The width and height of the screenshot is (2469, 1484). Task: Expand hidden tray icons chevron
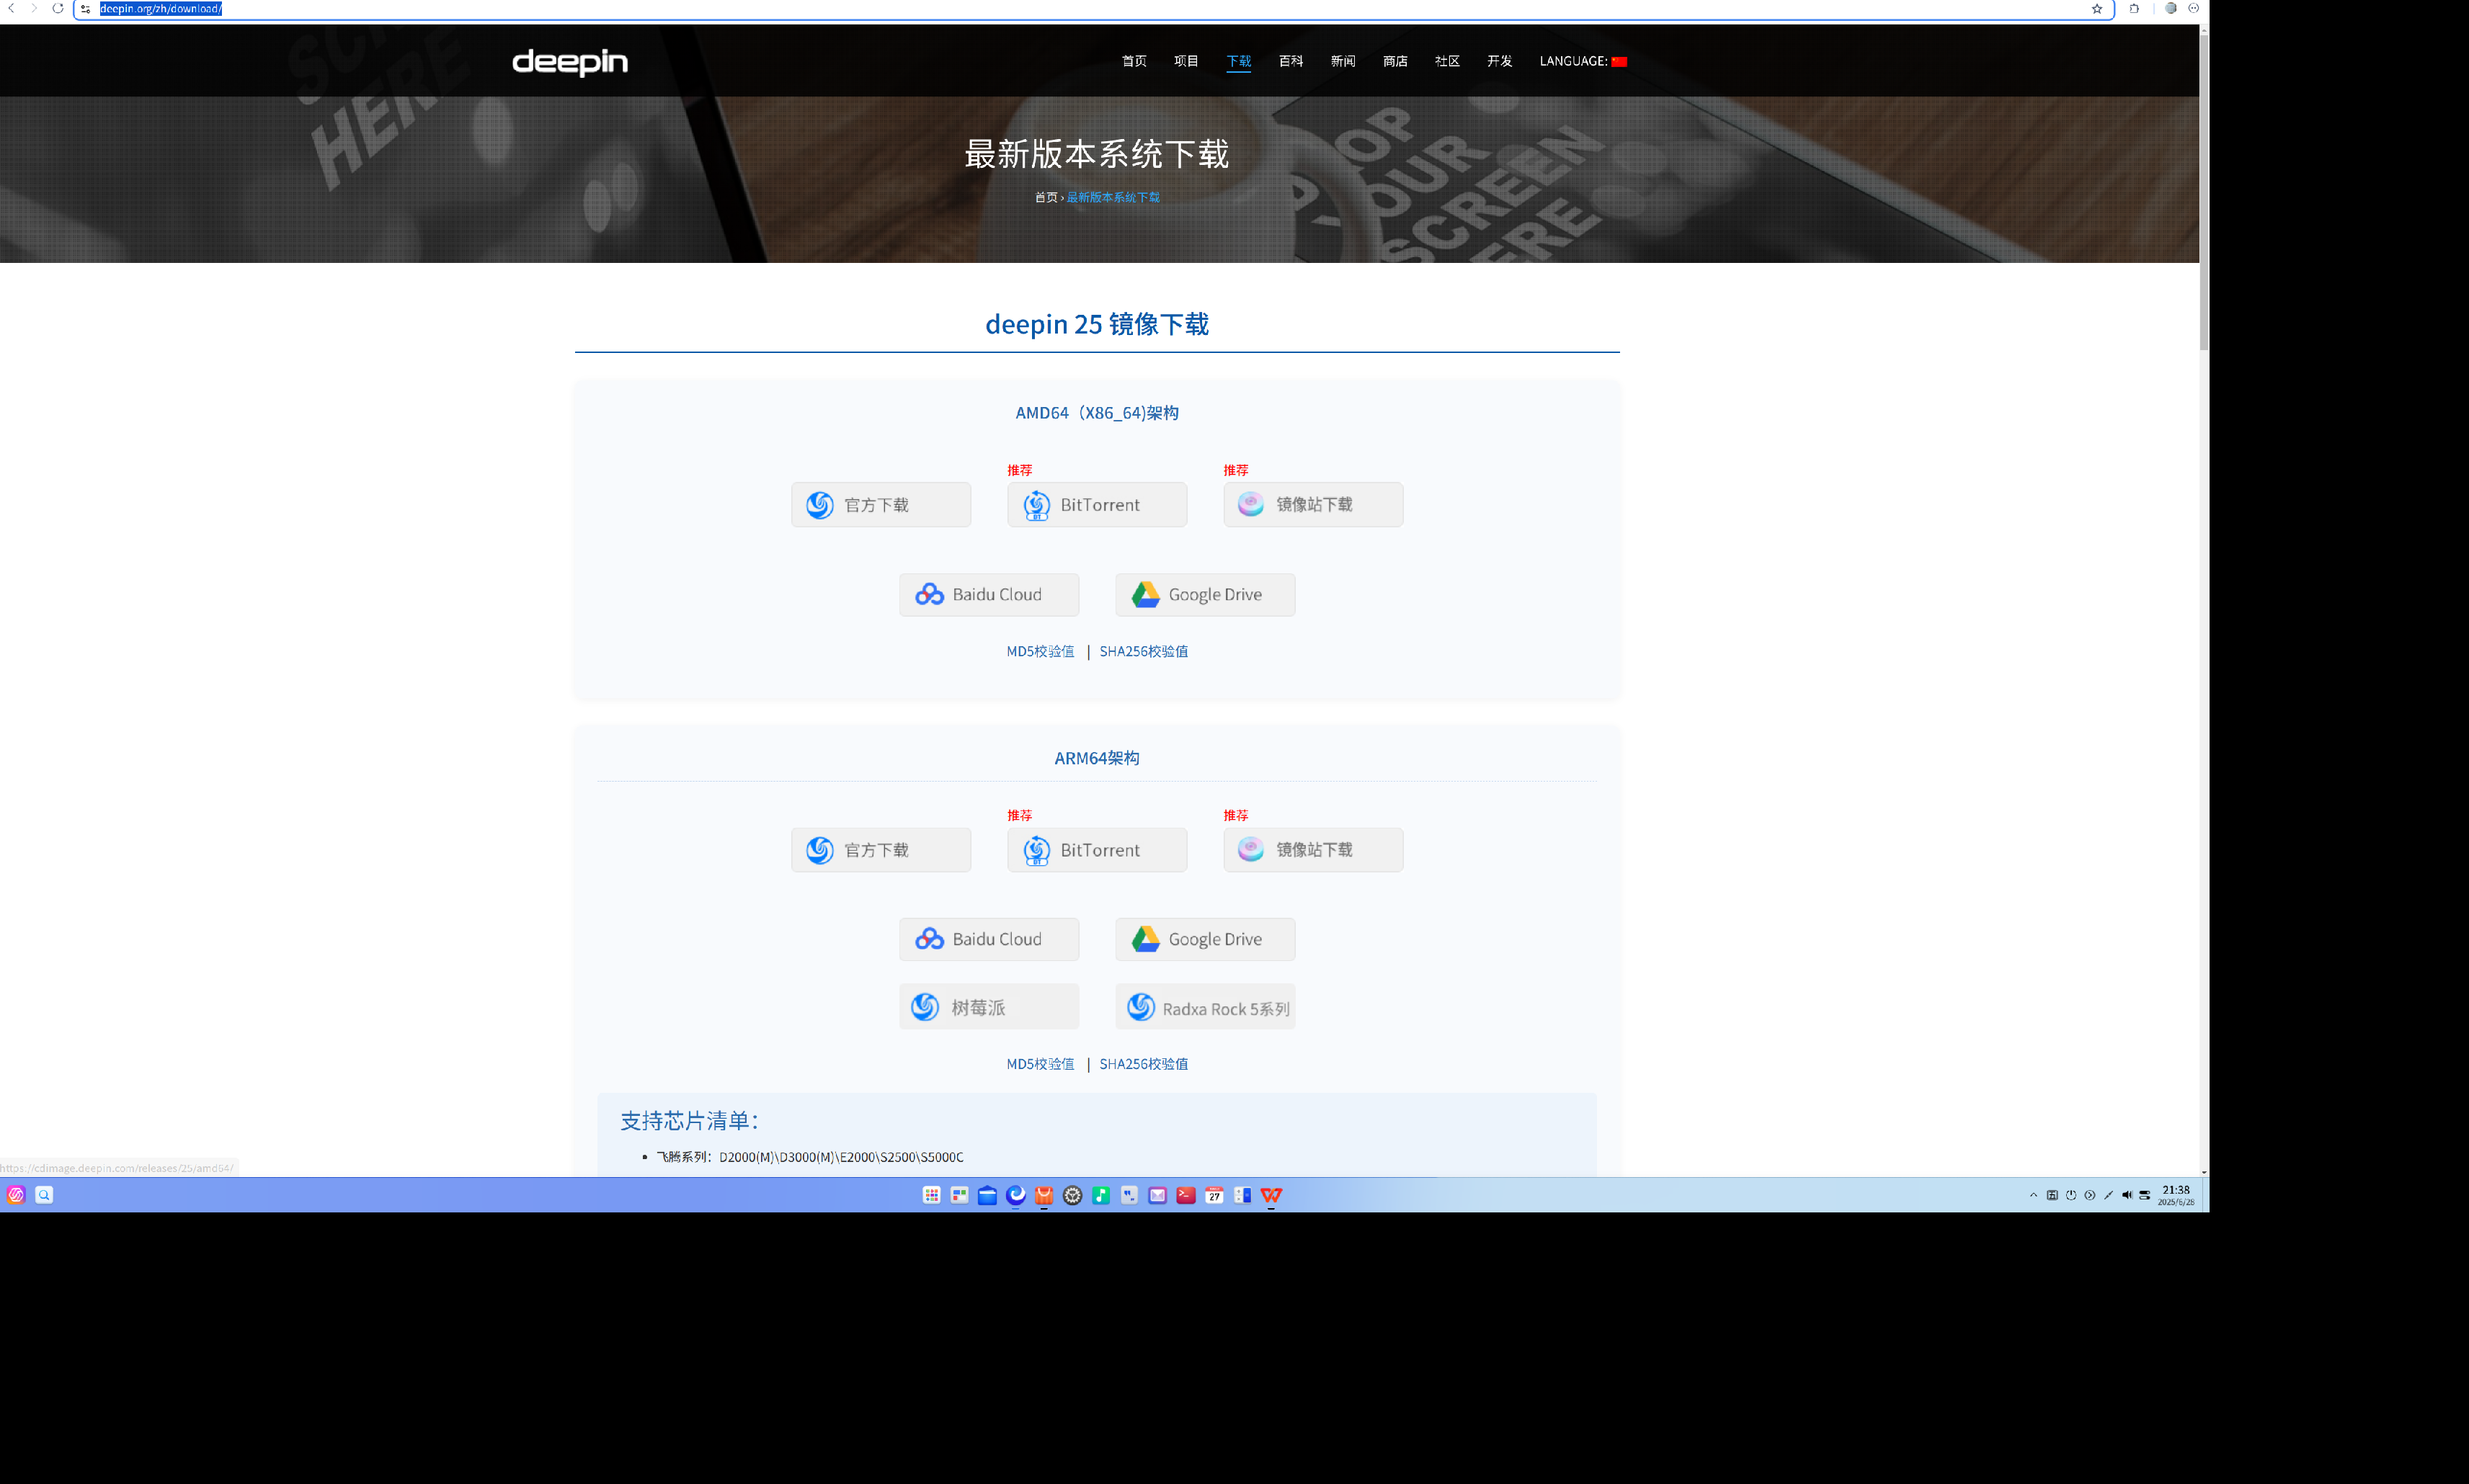pyautogui.click(x=2033, y=1195)
